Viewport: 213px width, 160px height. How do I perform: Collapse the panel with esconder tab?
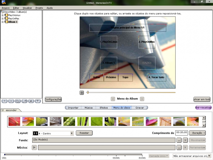[x=11, y=110]
